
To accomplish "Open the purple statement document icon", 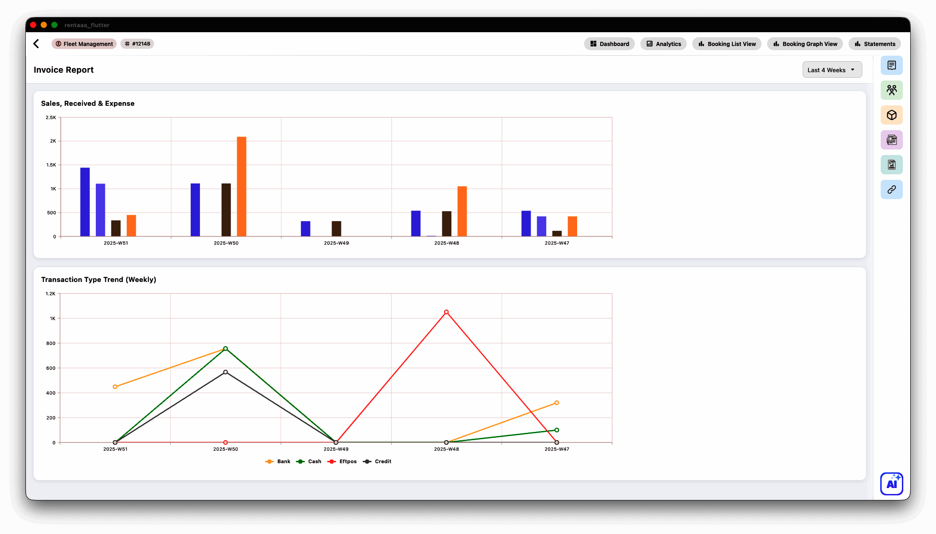I will click(891, 140).
